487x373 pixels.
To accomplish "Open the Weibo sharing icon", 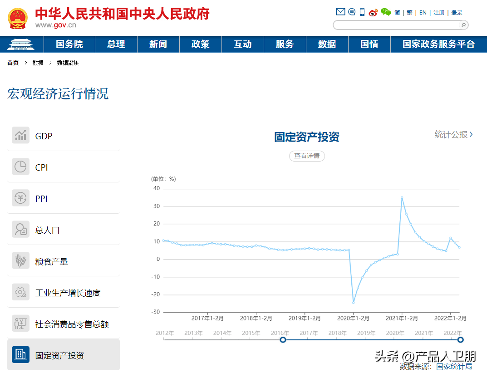I will click(374, 12).
